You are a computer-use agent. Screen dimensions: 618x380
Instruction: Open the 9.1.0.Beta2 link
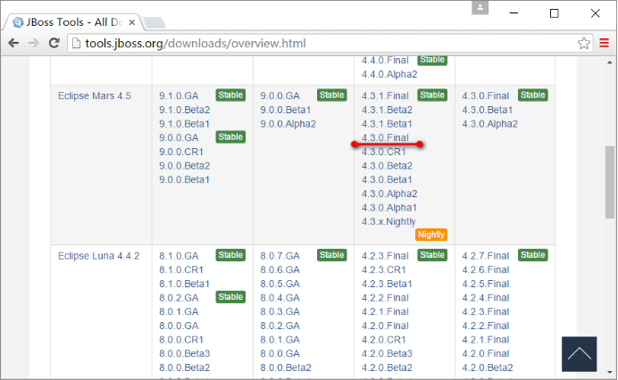tap(185, 110)
